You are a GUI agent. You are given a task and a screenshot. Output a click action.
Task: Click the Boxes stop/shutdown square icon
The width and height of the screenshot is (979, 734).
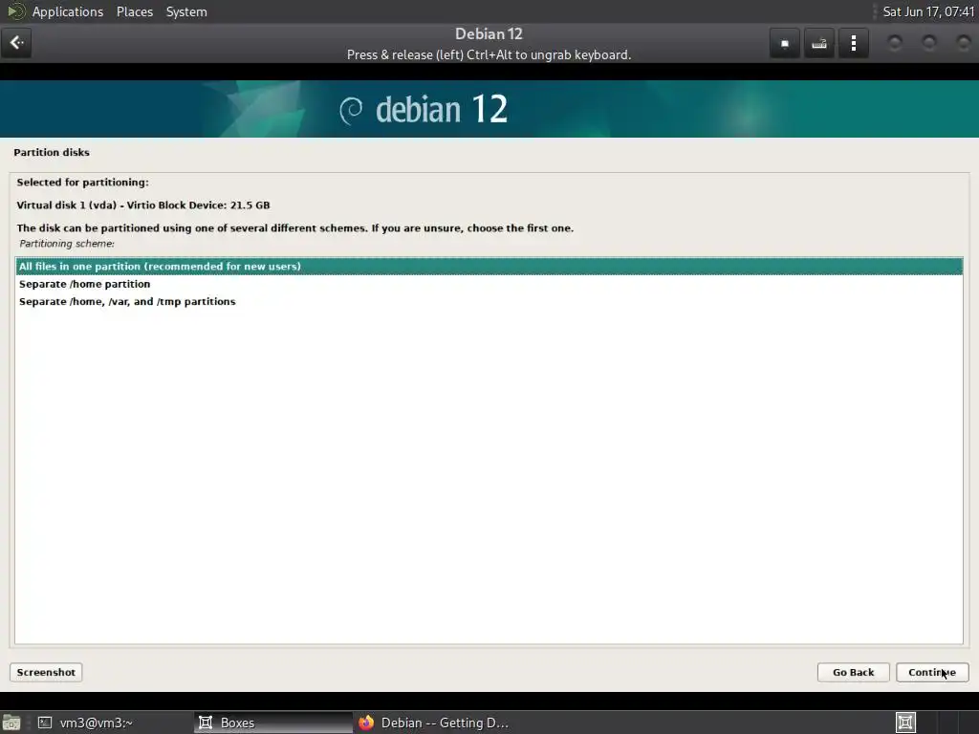click(x=785, y=43)
